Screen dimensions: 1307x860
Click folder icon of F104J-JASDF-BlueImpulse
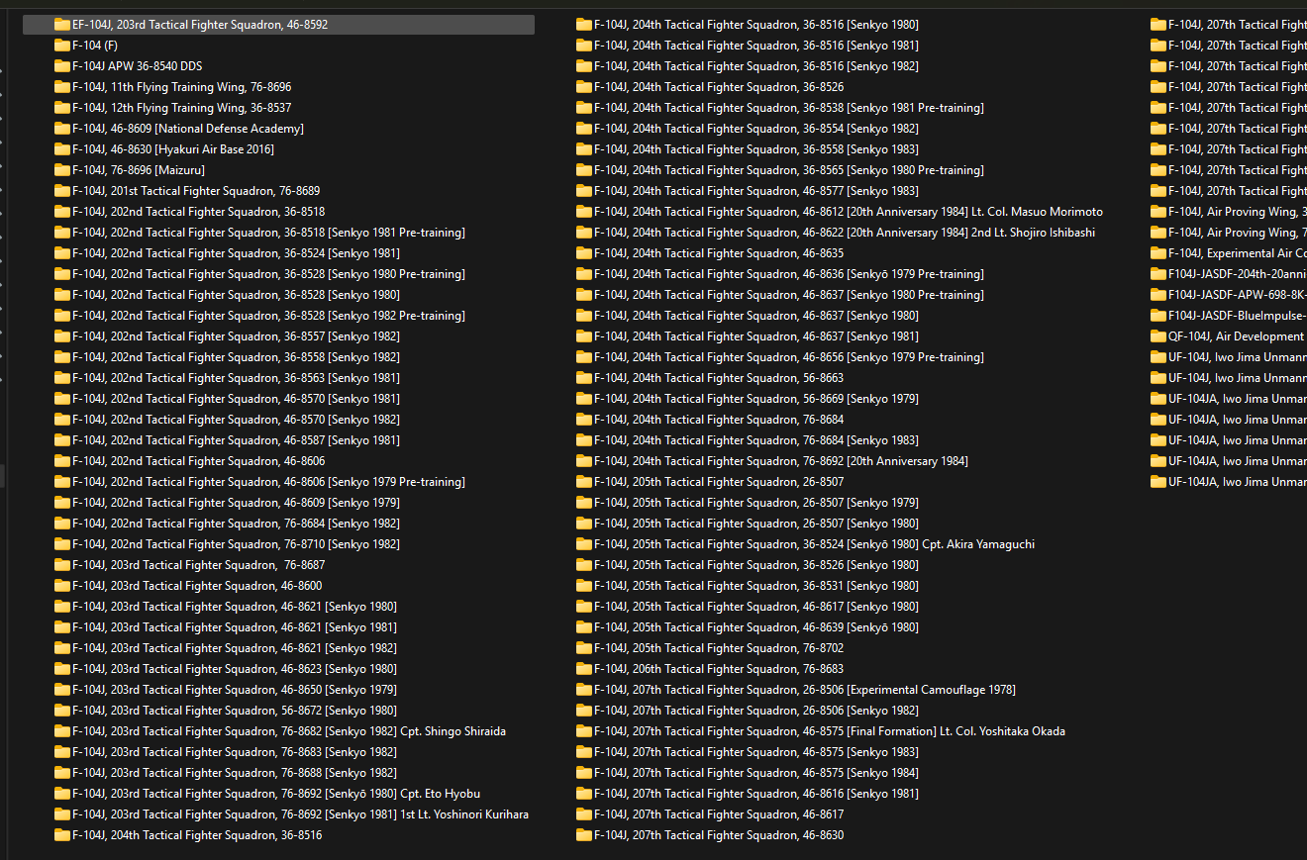coord(1158,316)
